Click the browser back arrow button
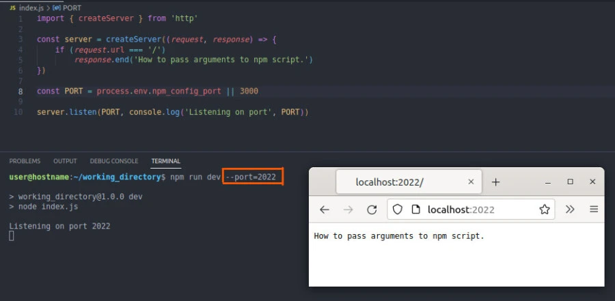This screenshot has width=615, height=301. coord(325,210)
